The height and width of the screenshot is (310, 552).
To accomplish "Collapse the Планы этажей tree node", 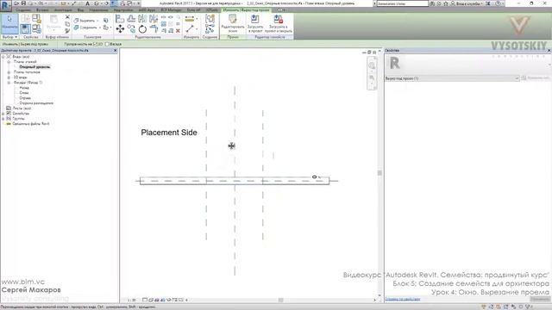I will tap(9, 62).
